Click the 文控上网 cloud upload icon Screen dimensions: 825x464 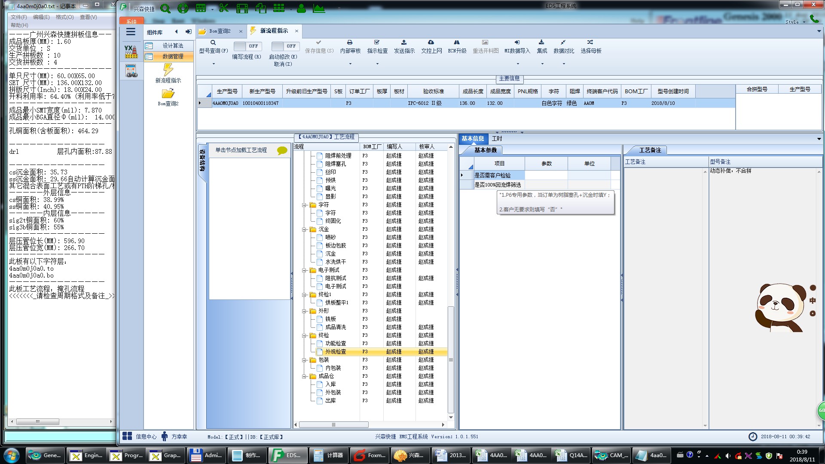click(x=431, y=43)
